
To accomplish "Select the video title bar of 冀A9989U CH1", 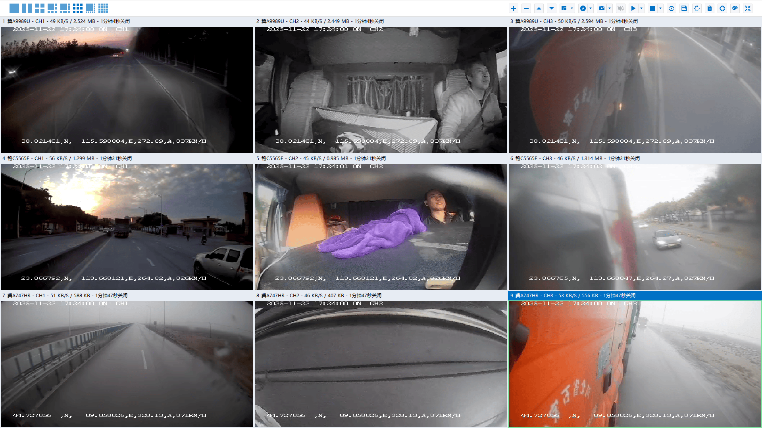I will point(127,21).
